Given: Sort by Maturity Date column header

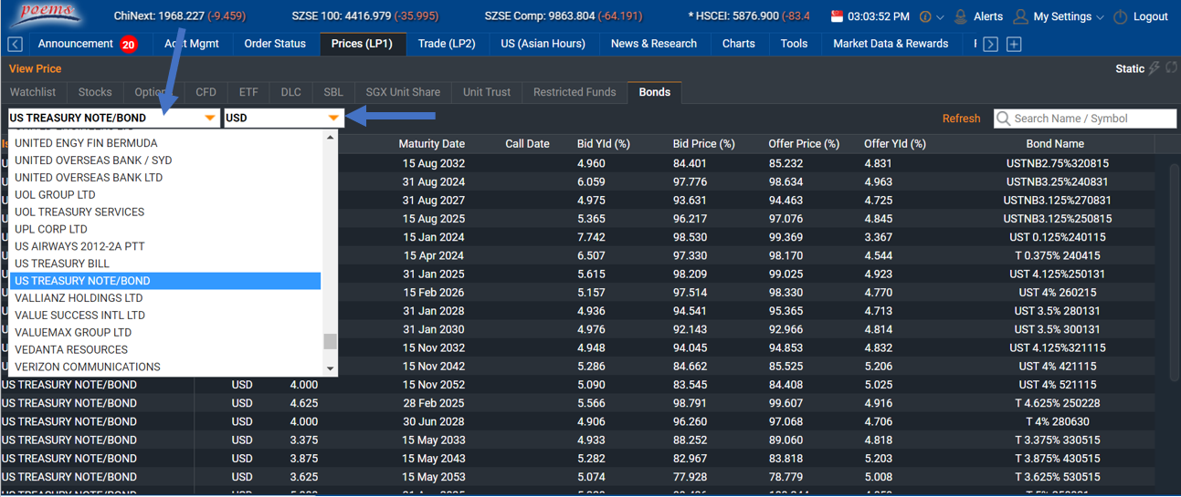Looking at the screenshot, I should pos(431,144).
